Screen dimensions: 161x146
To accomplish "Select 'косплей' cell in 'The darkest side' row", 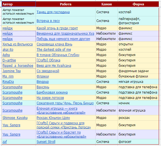I will tap(138, 50).
